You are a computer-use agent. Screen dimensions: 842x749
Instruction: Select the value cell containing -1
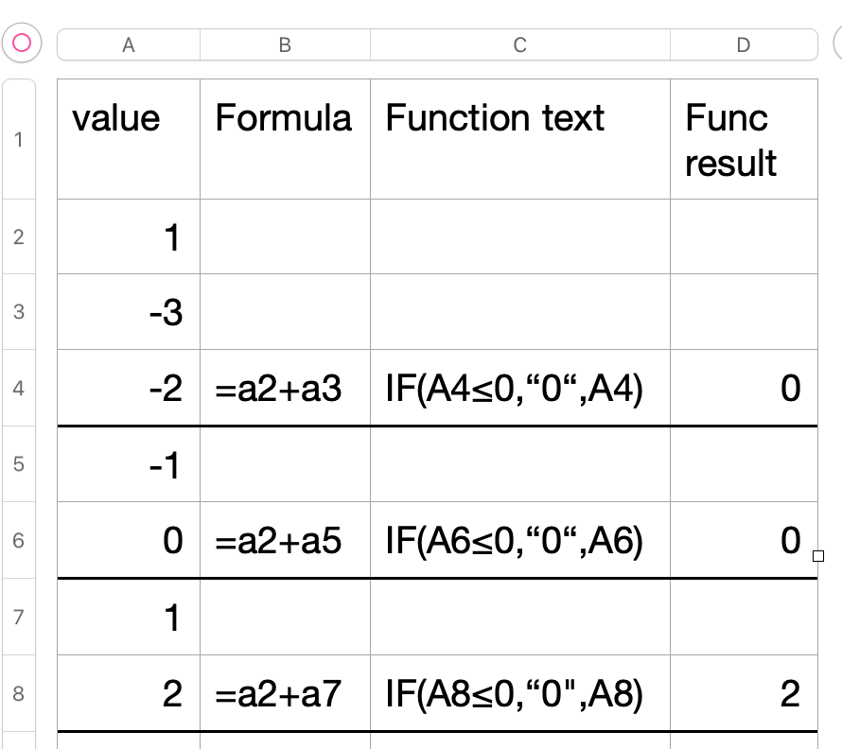(129, 464)
